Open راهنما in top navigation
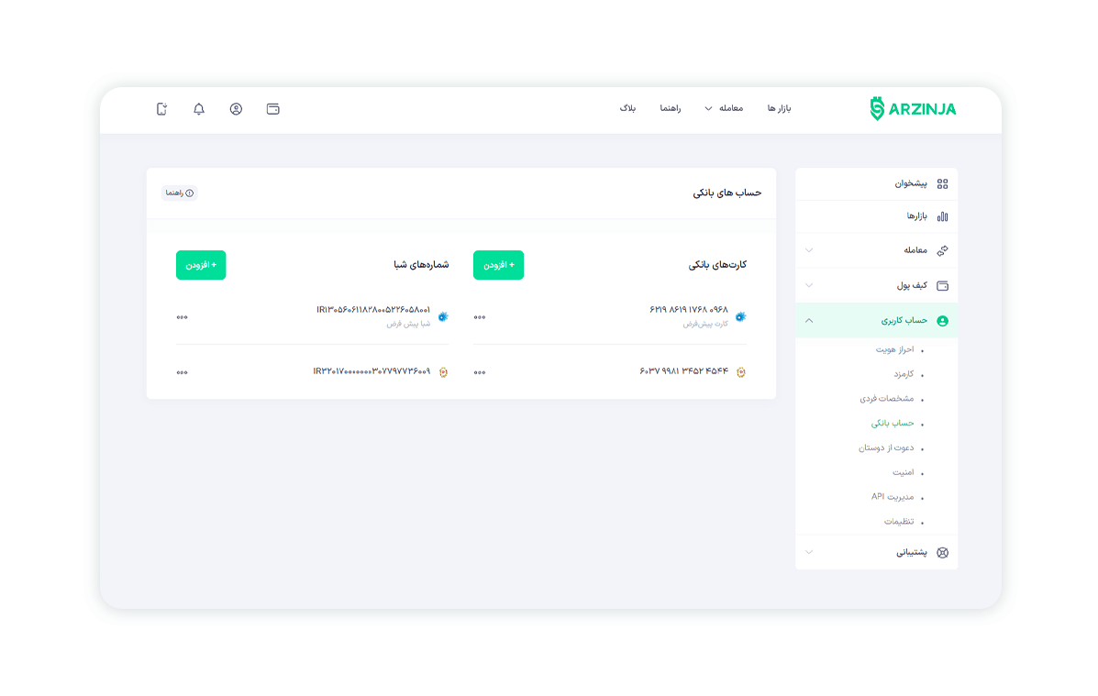This screenshot has height=696, width=1098. pyautogui.click(x=671, y=108)
